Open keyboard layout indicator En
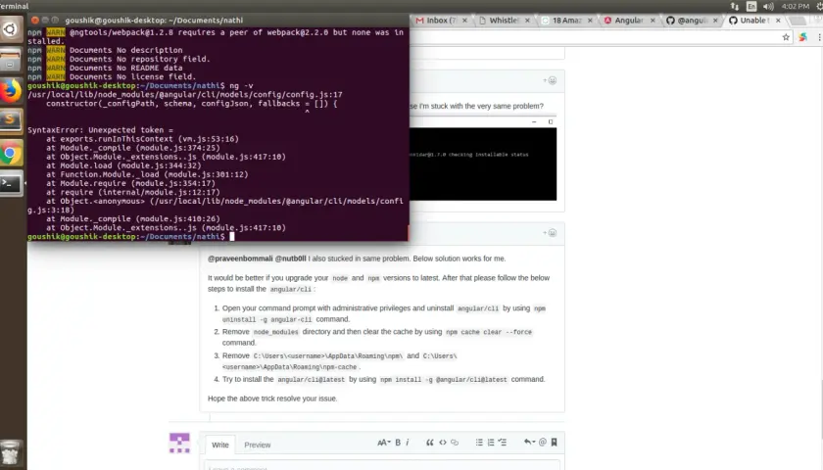Image resolution: width=823 pixels, height=470 pixels. [x=751, y=6]
